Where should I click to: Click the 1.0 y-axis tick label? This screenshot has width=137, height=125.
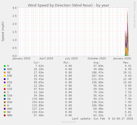tap(15, 40)
